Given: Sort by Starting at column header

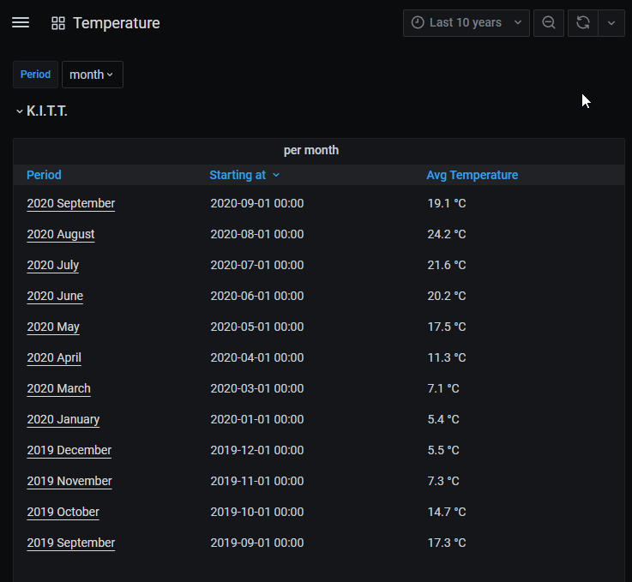Looking at the screenshot, I should (238, 175).
